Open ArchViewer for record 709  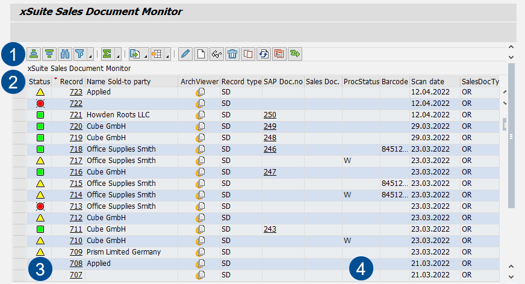(x=200, y=252)
